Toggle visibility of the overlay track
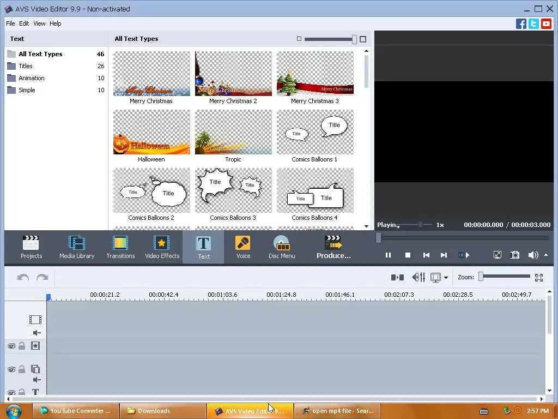The width and height of the screenshot is (558, 419). pyautogui.click(x=11, y=369)
